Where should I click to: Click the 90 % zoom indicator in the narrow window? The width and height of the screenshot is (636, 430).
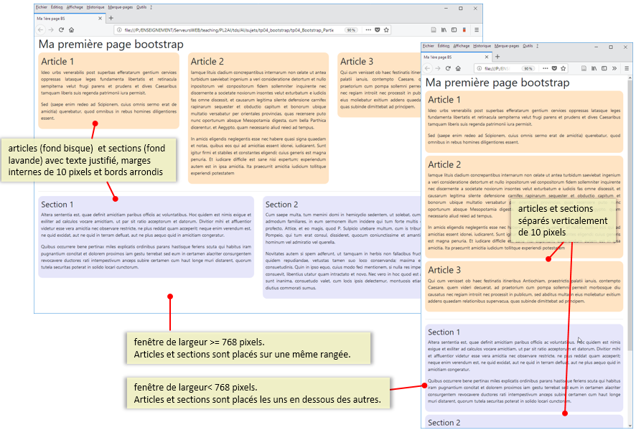point(528,68)
